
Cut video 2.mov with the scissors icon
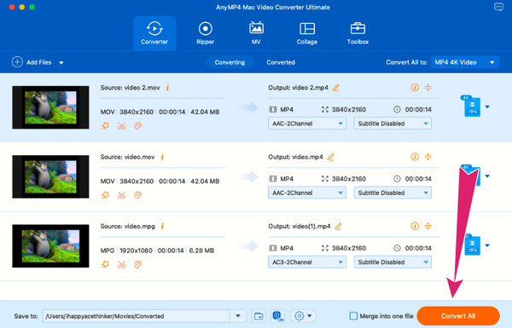pos(121,125)
